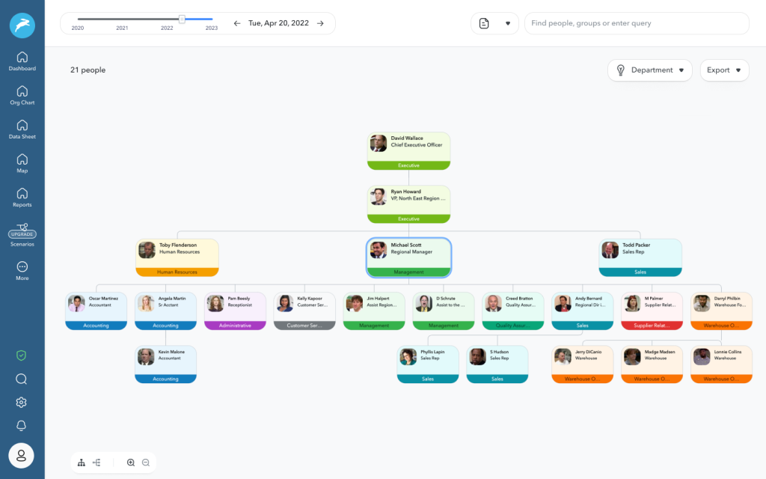The image size is (766, 479).
Task: Zoom in on the org chart
Action: [129, 463]
